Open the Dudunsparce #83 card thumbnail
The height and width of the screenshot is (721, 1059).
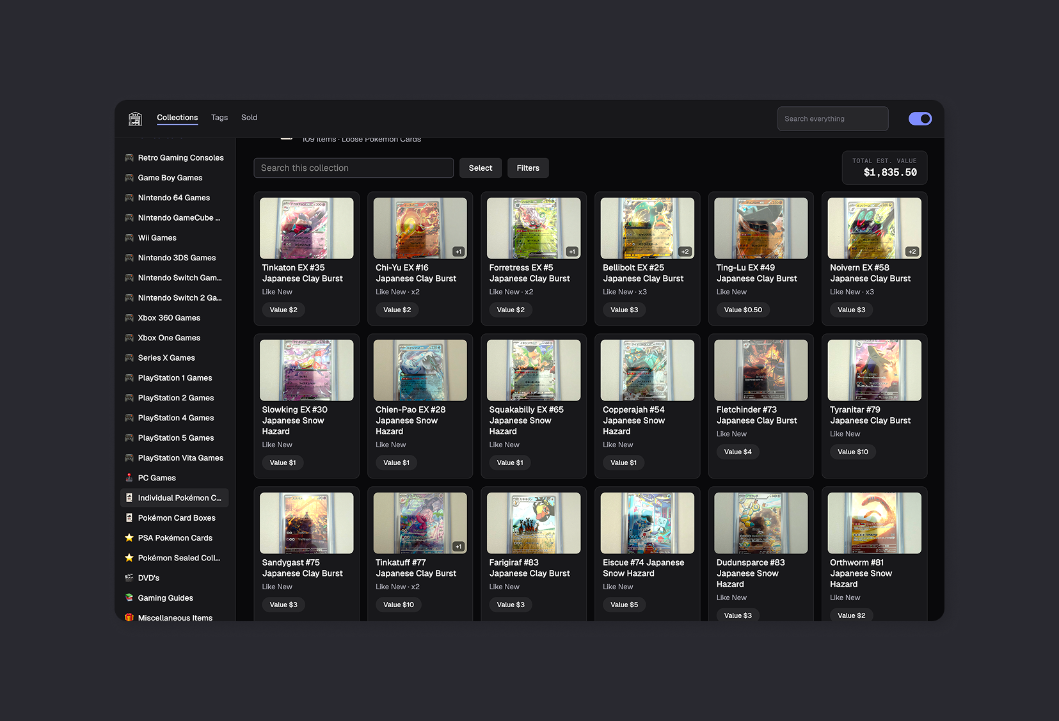click(x=761, y=523)
